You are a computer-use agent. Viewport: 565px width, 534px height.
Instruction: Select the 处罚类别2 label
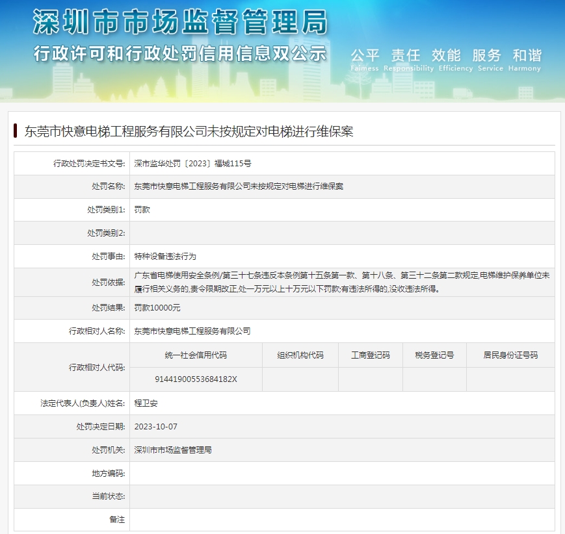coord(106,233)
